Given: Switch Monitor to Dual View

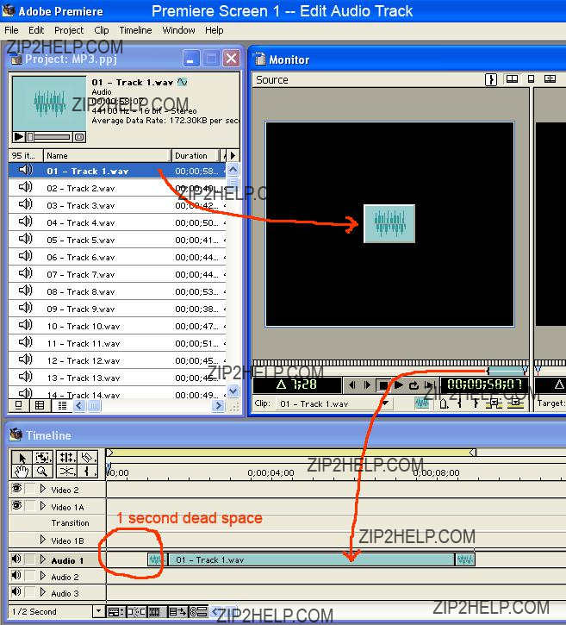Looking at the screenshot, I should click(512, 79).
